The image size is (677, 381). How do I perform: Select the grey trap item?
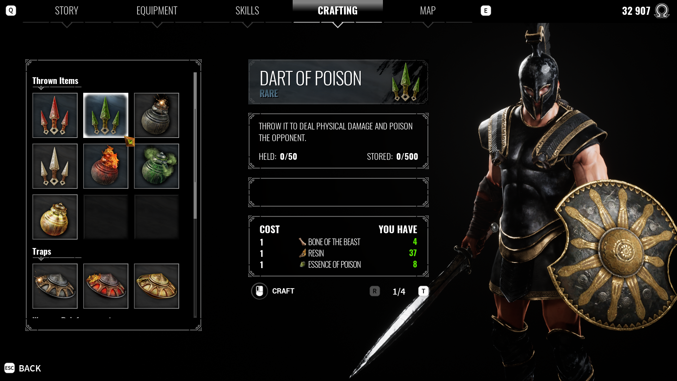tap(55, 286)
